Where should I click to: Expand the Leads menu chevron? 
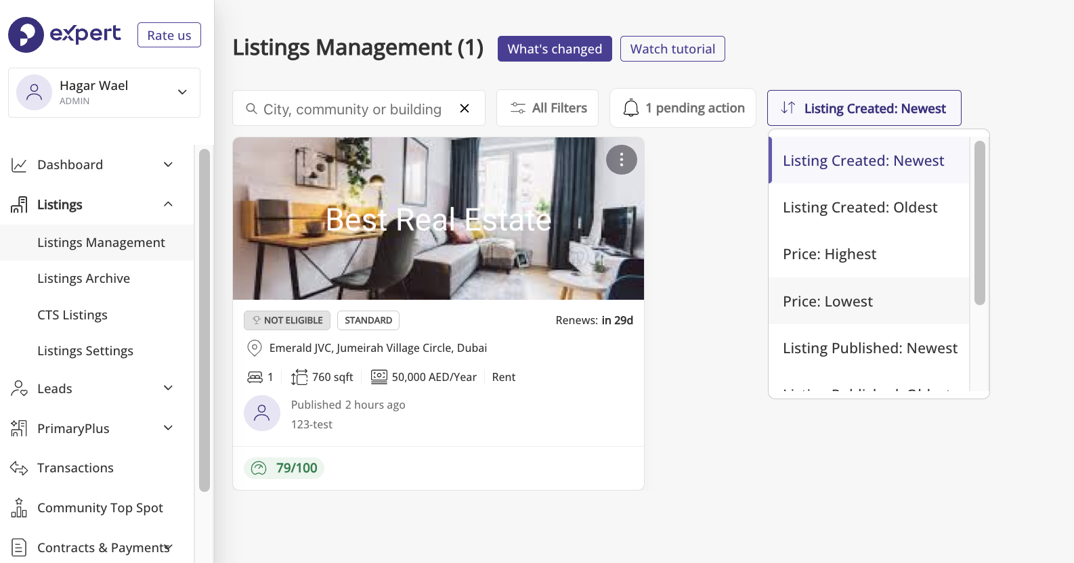click(x=168, y=388)
